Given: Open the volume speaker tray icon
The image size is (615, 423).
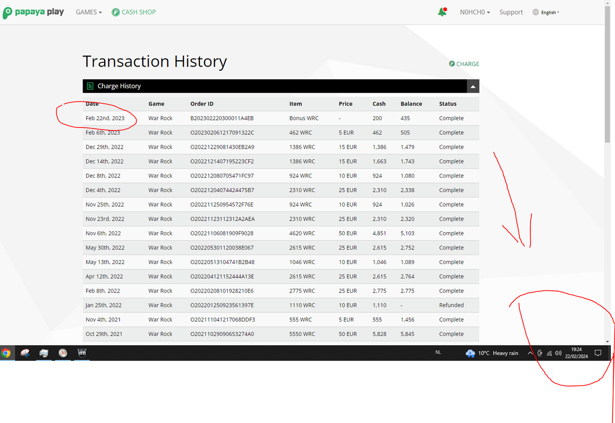Looking at the screenshot, I should coord(558,353).
